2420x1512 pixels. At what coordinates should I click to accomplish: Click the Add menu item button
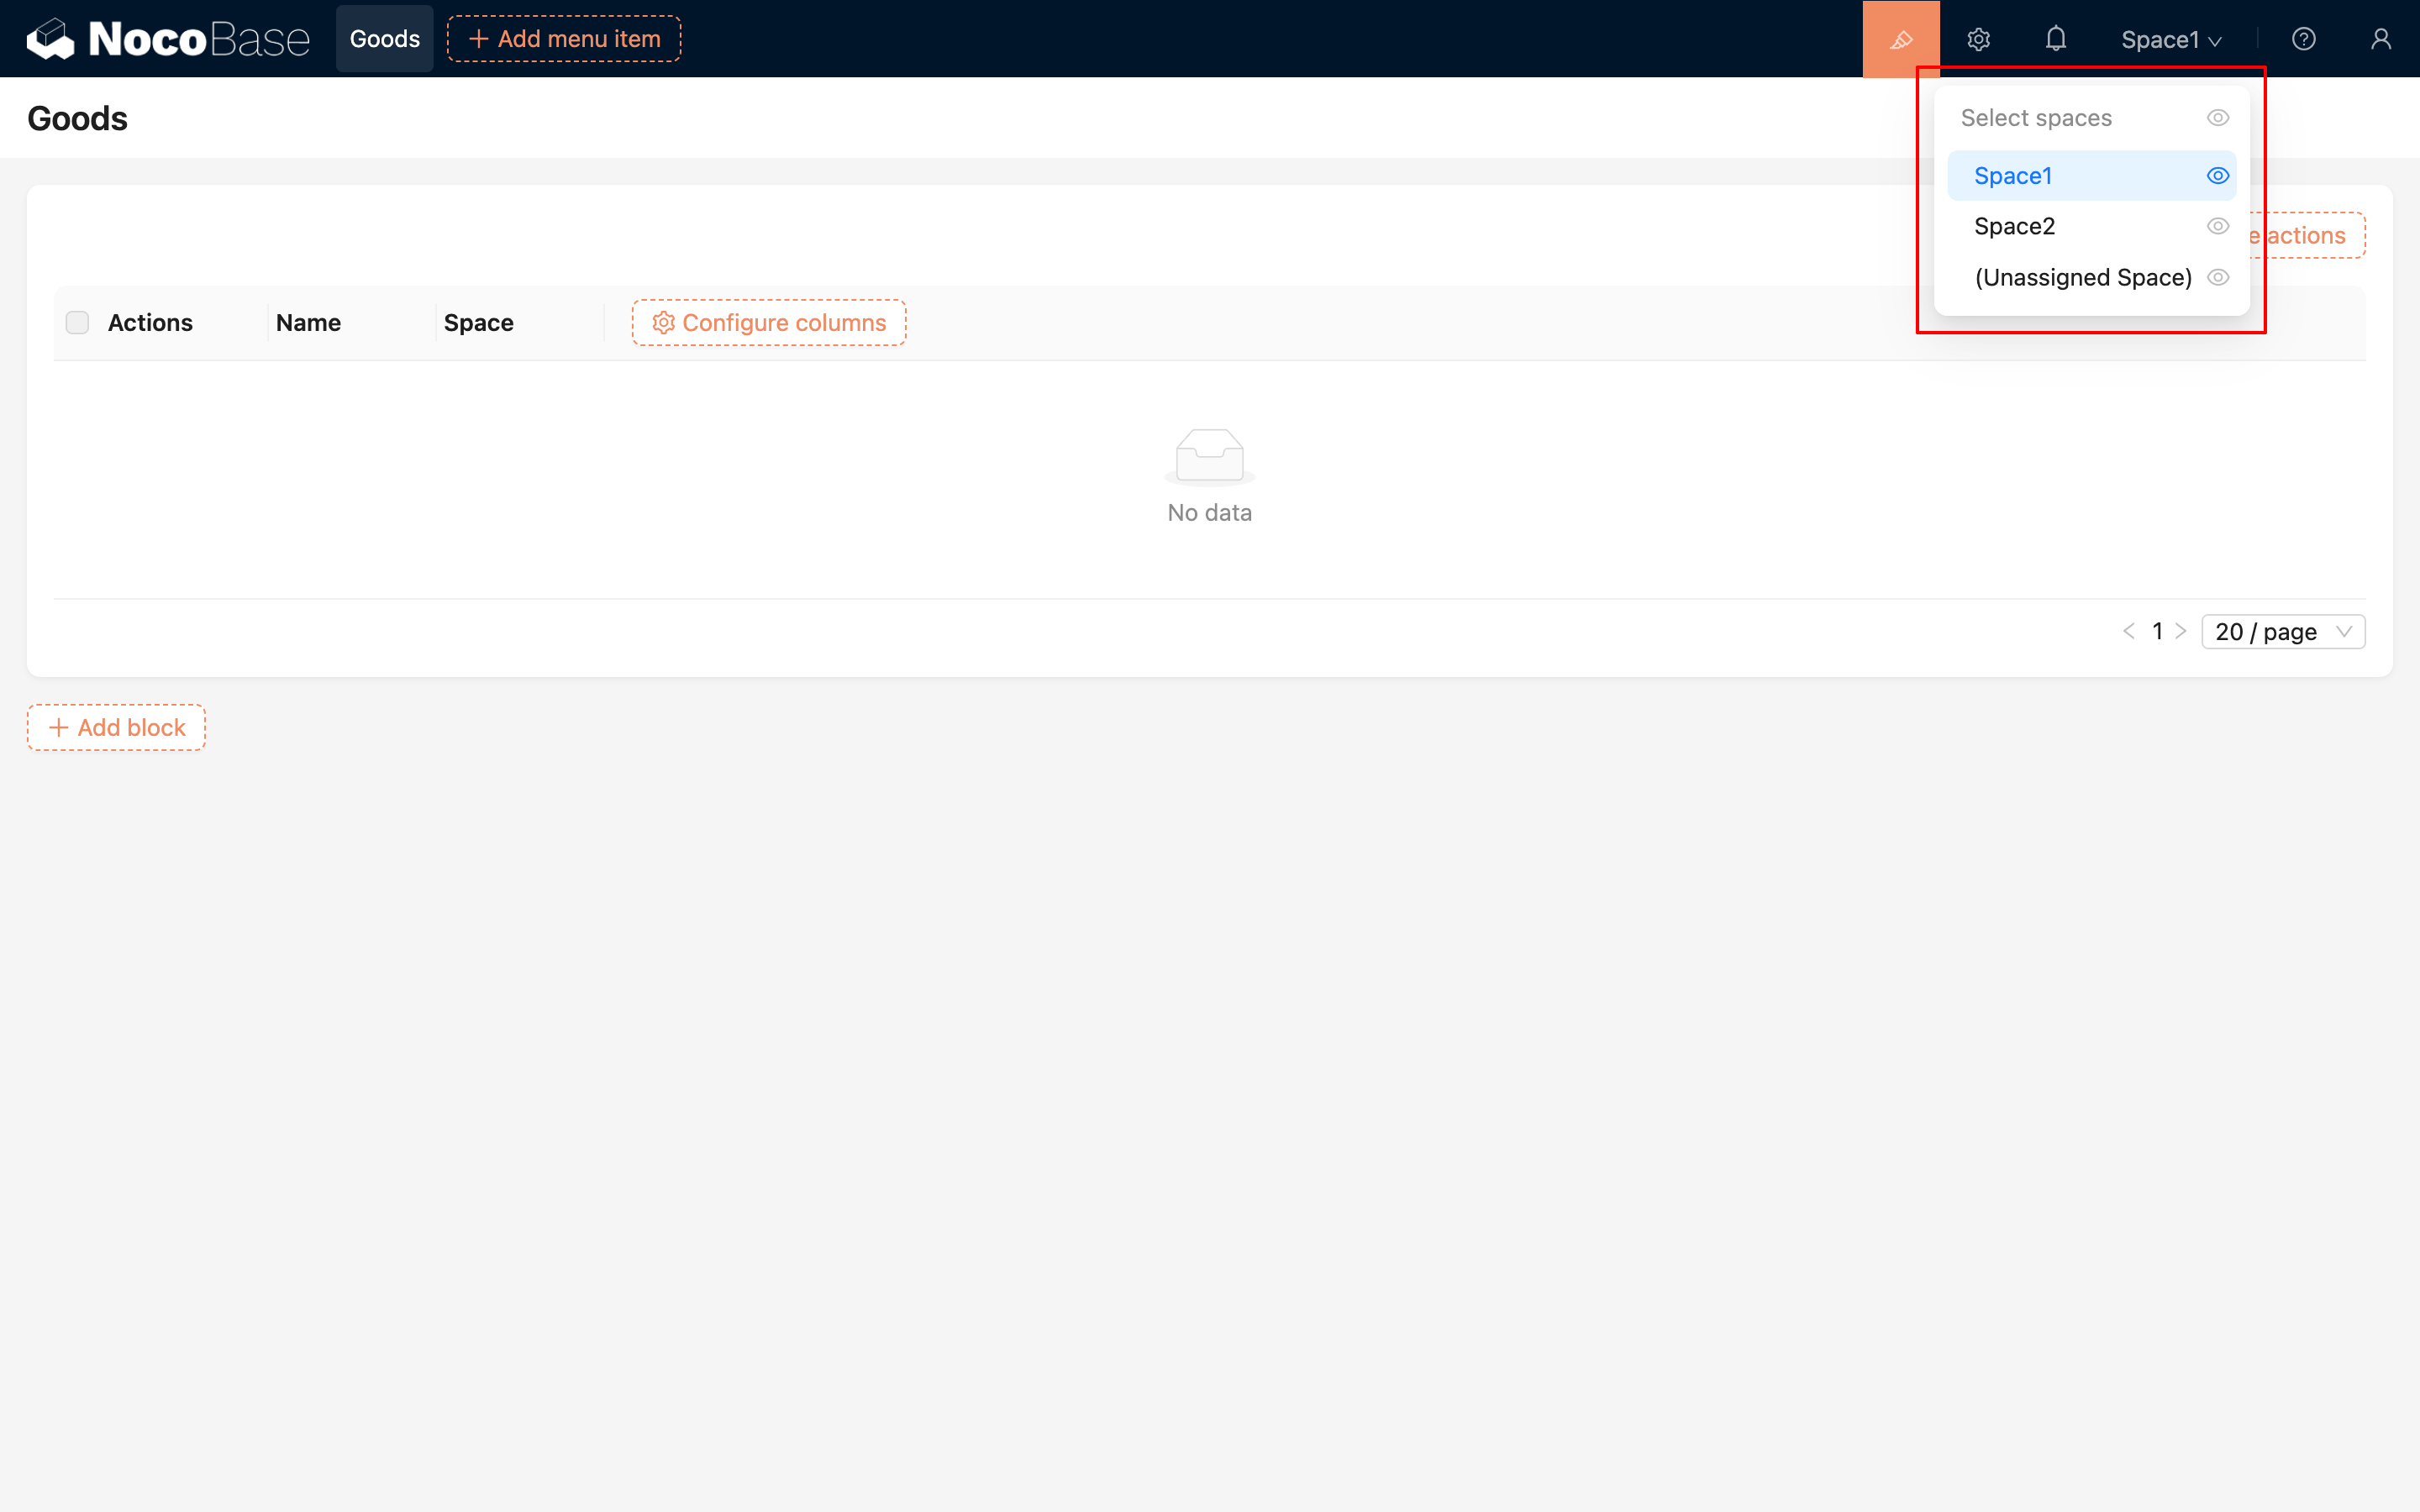click(564, 39)
